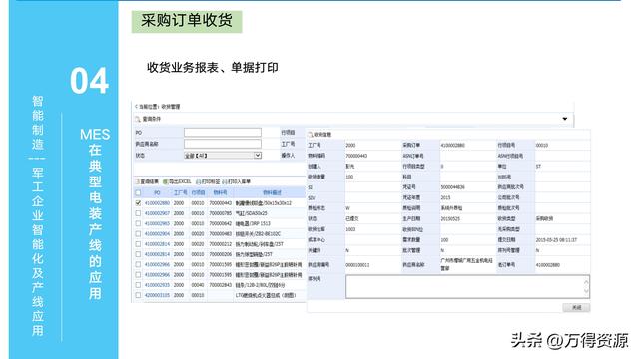Open PO link 4100002935
Image resolution: width=639 pixels, height=359 pixels.
157,285
